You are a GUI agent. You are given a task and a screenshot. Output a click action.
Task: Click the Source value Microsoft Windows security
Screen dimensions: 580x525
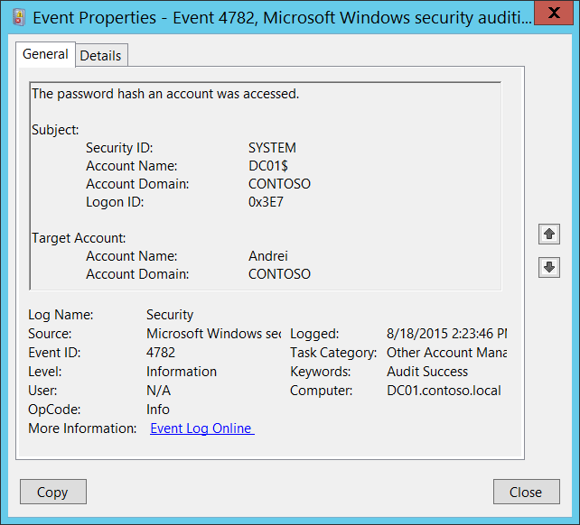click(213, 334)
